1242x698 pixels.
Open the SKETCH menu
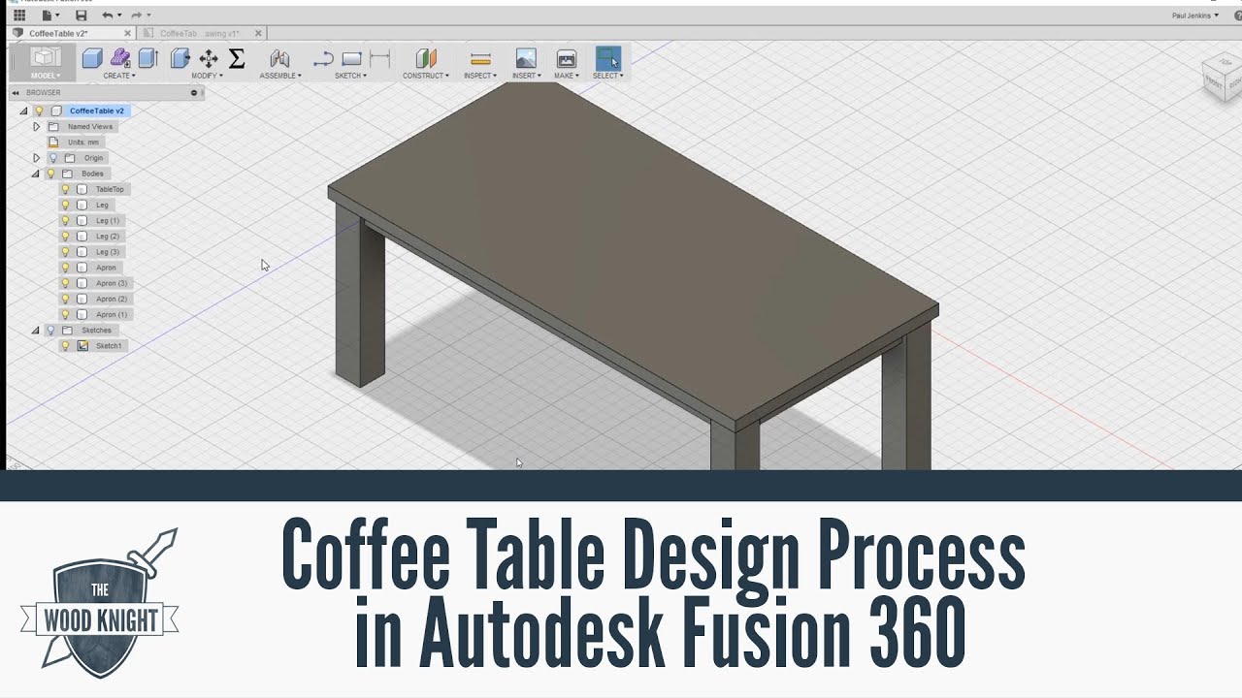coord(350,76)
